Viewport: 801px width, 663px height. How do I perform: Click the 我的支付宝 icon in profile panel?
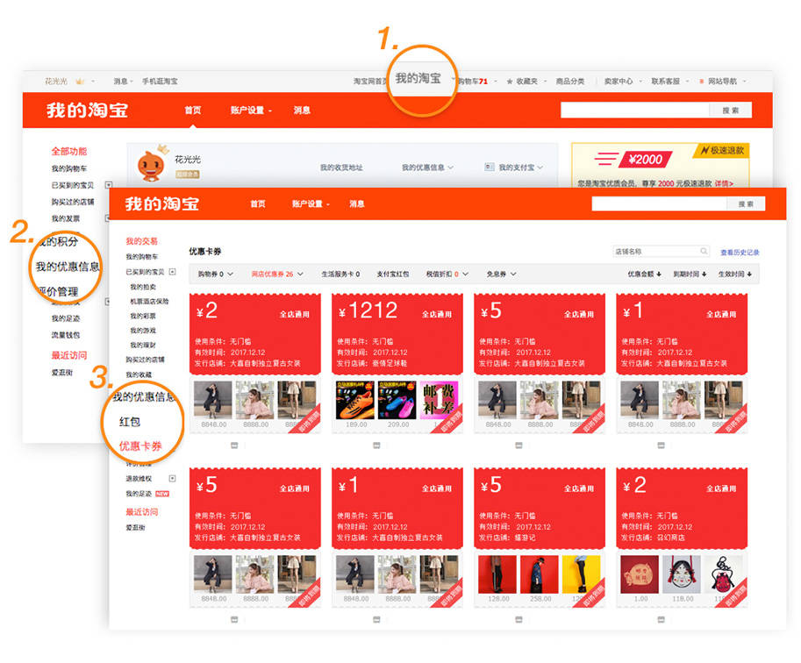pos(490,167)
